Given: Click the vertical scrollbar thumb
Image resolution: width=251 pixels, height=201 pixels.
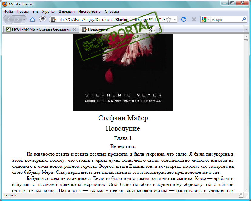Looking at the screenshot, I should coord(246,40).
